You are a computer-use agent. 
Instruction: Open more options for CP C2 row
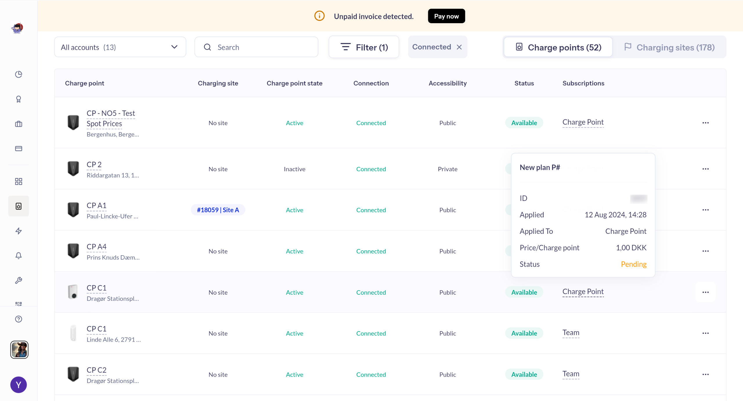[x=705, y=374]
